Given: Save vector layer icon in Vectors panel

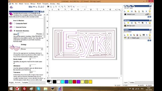Looking at the screenshot, I should click(132, 11).
